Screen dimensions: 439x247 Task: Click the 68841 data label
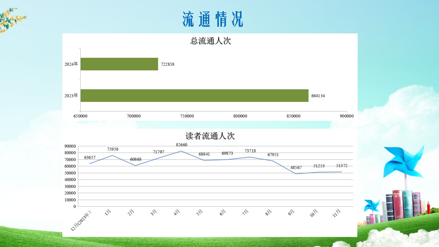(205, 154)
